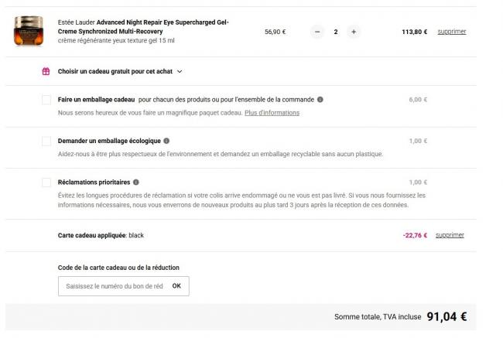Viewport: 503px width, 338px height.
Task: Increase product quantity with plus button
Action: 353,32
